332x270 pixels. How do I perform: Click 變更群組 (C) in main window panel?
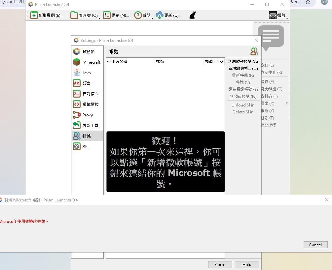click(273, 89)
